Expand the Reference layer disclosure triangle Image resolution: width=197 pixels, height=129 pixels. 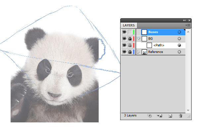coord(138,52)
